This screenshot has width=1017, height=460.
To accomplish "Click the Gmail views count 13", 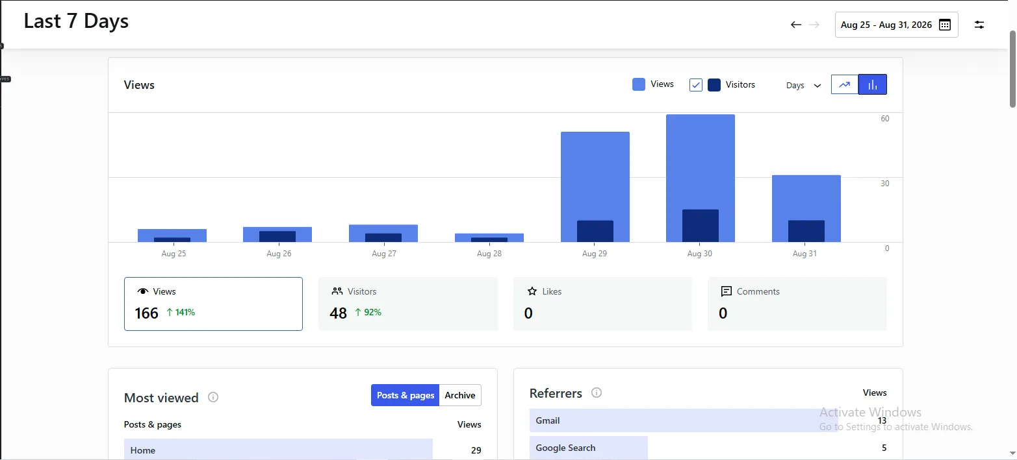I will pos(882,420).
